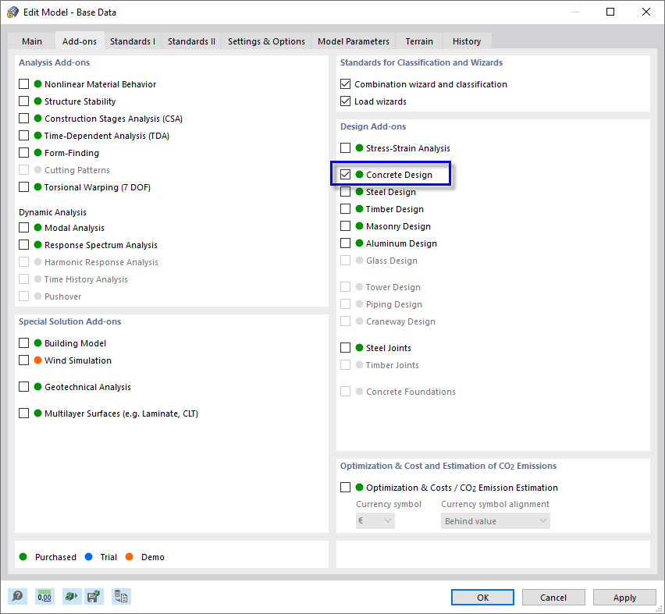The height and width of the screenshot is (614, 665).
Task: Click the Apply button
Action: click(x=624, y=597)
